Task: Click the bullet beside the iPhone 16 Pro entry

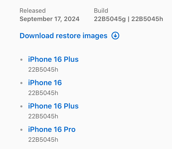Action: (21, 130)
